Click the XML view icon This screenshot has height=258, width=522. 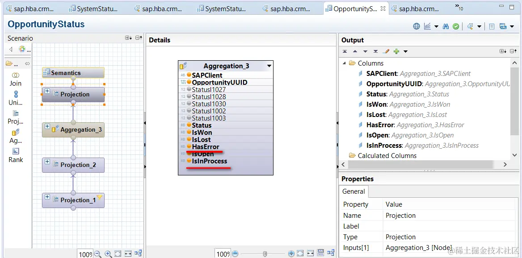pos(503,26)
